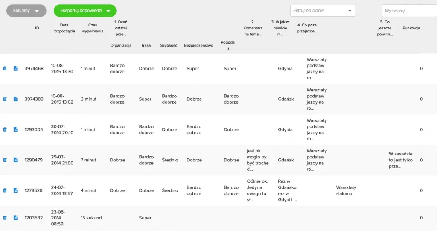Sort by Data rozpoczęcia column header
This screenshot has height=234, width=437.
click(64, 28)
